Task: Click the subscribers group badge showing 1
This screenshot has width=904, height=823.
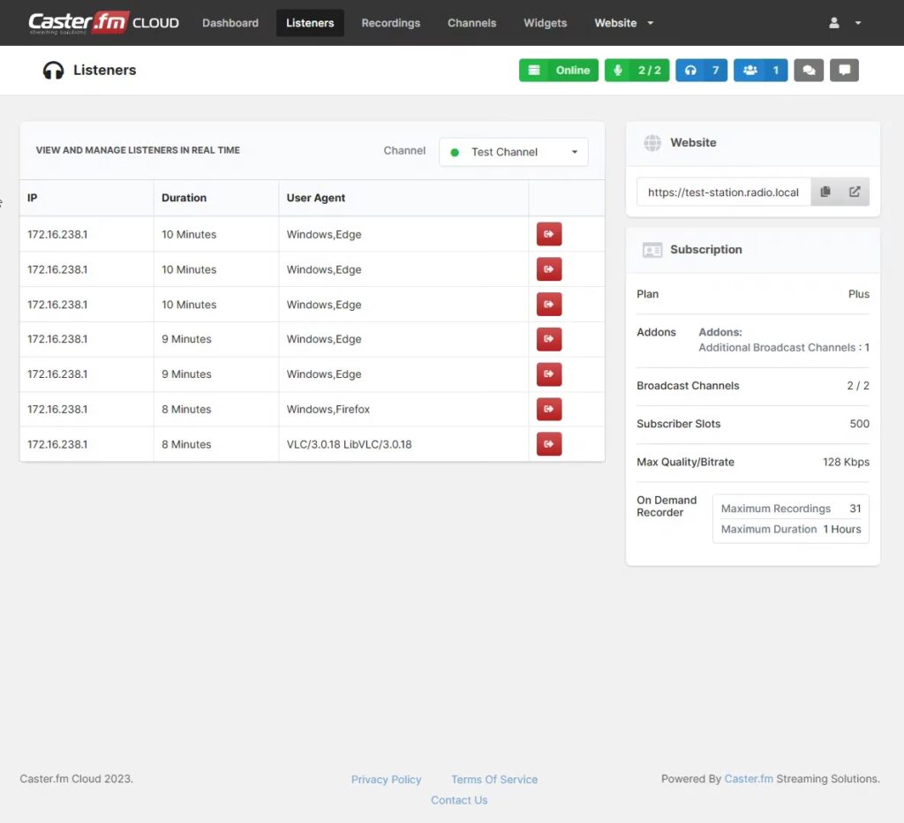Action: pyautogui.click(x=760, y=71)
